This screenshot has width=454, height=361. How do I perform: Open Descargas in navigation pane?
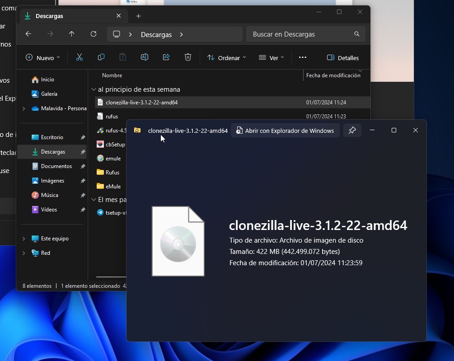pyautogui.click(x=52, y=152)
